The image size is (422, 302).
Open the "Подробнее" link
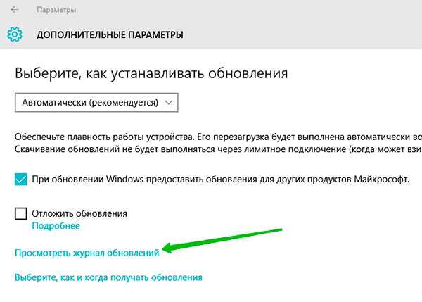pyautogui.click(x=56, y=226)
